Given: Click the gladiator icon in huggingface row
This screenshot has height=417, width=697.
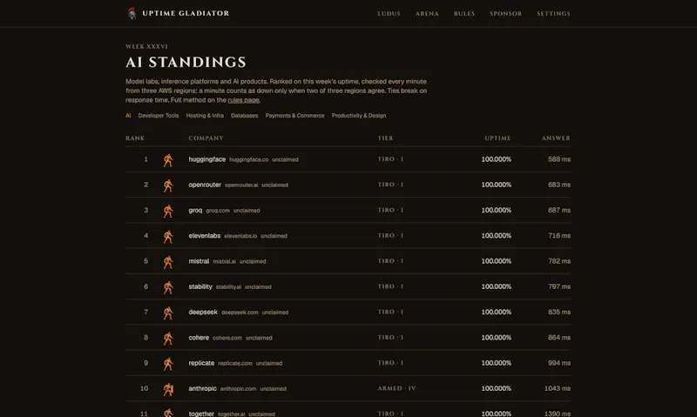Looking at the screenshot, I should coord(168,160).
